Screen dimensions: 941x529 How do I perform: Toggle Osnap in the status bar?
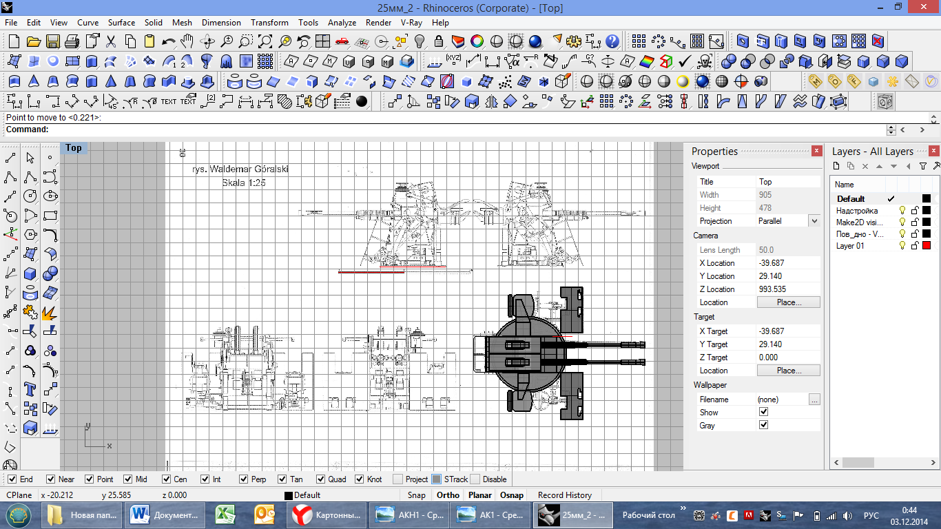click(x=511, y=495)
